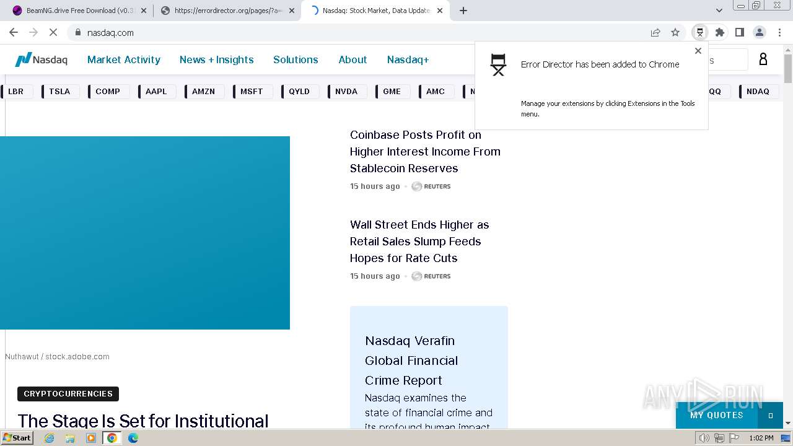Open the Nasdaq+ menu
Screen dimensions: 793x446
(408, 59)
